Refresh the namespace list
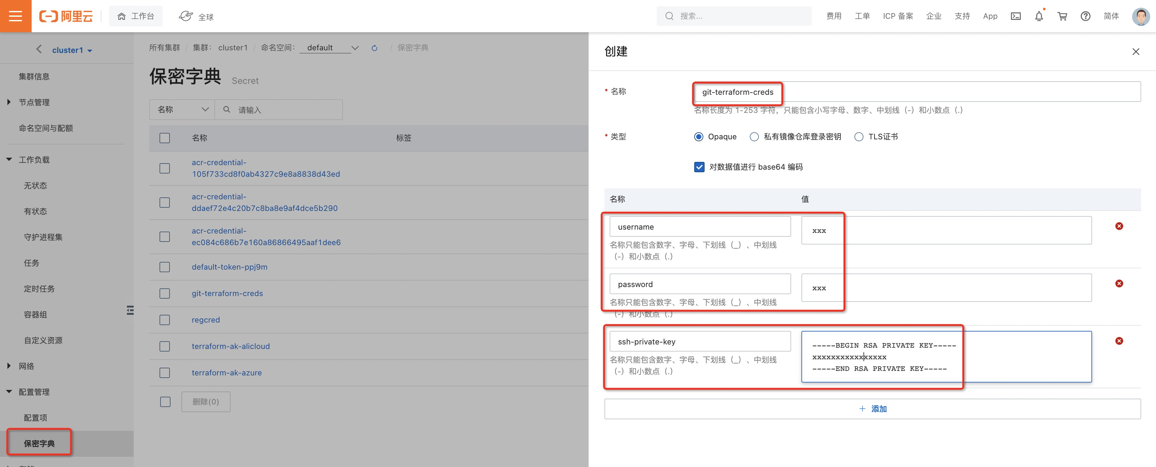 pos(374,48)
